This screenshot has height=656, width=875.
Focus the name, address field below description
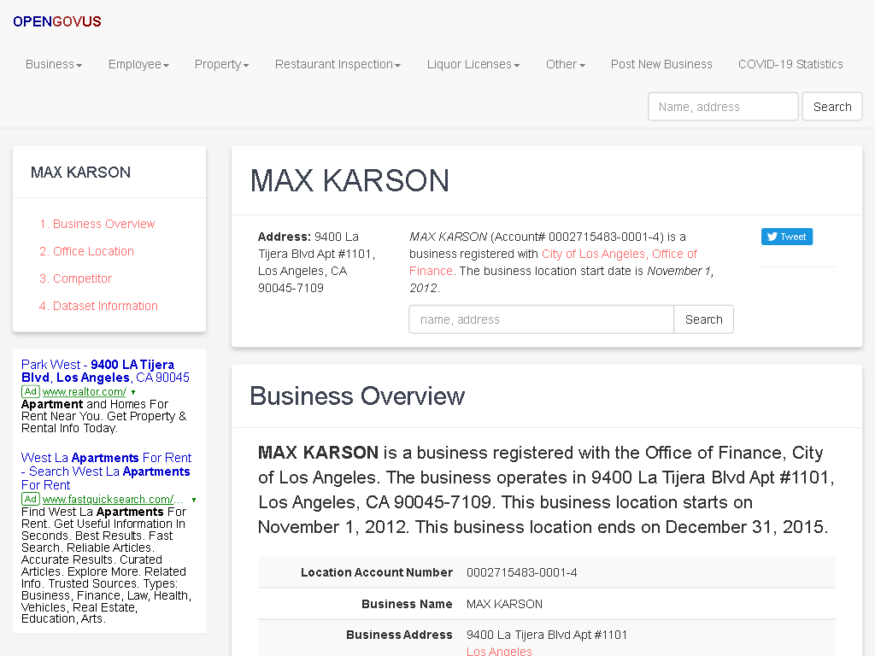pos(541,319)
